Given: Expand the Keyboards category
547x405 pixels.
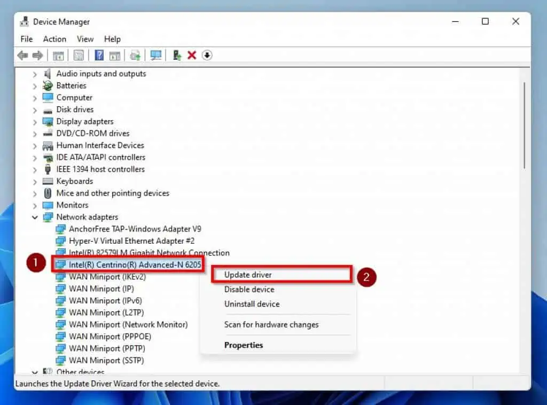Looking at the screenshot, I should coord(35,181).
